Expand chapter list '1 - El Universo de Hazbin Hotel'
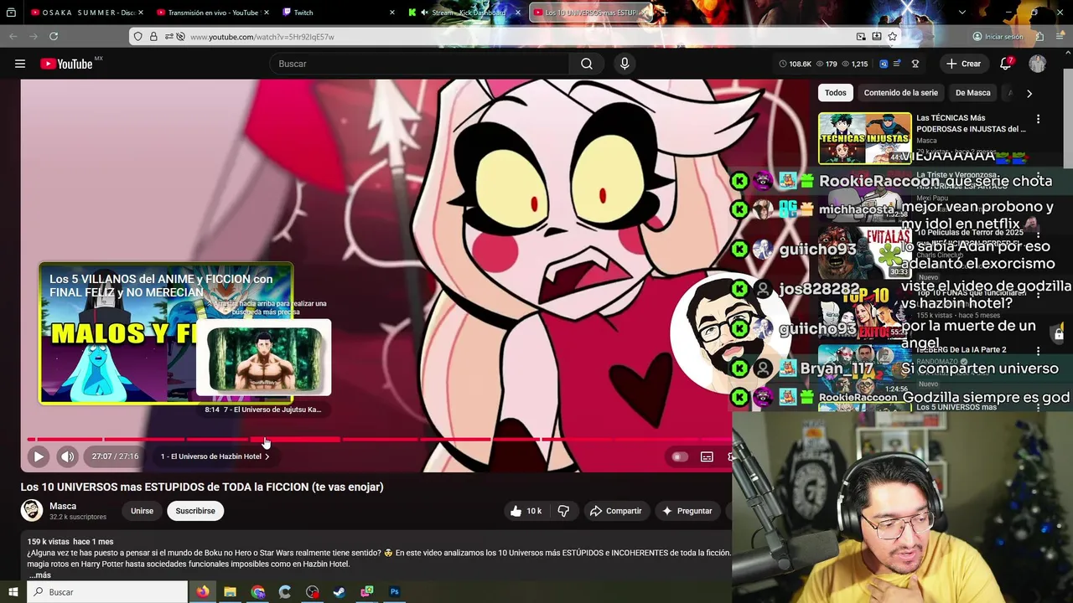 pos(215,456)
